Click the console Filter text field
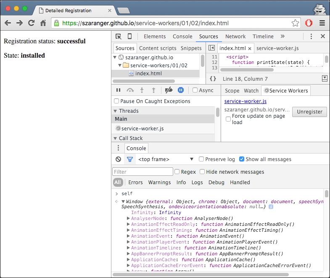 point(143,172)
